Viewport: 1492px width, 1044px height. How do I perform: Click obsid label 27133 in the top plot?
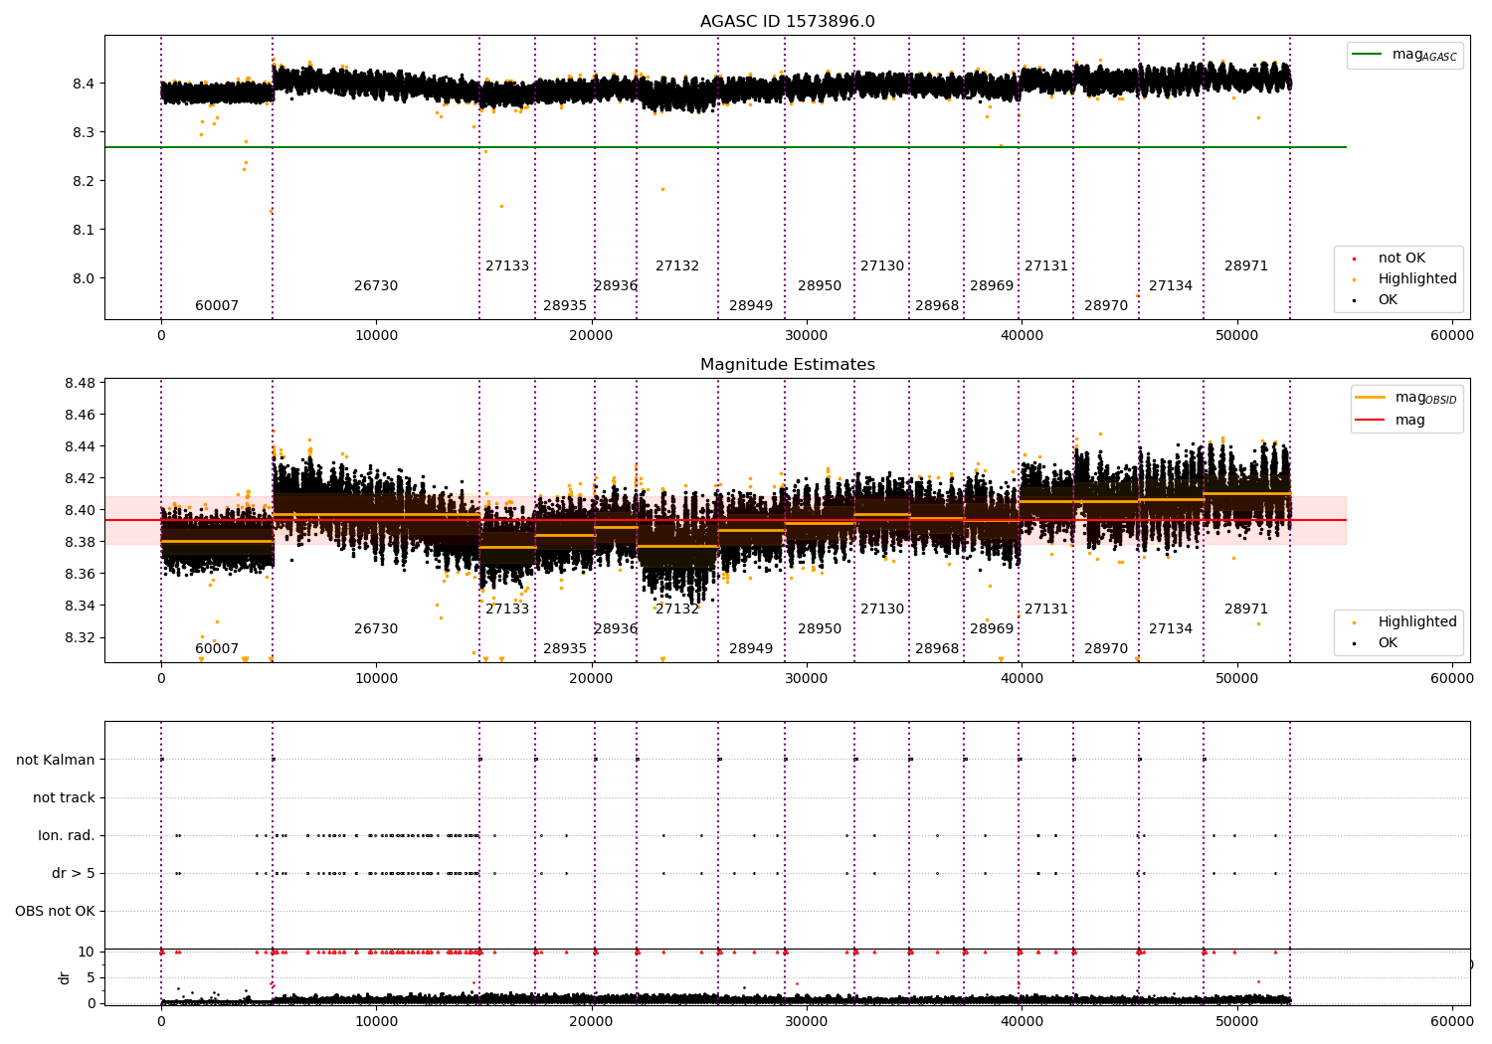[x=507, y=266]
